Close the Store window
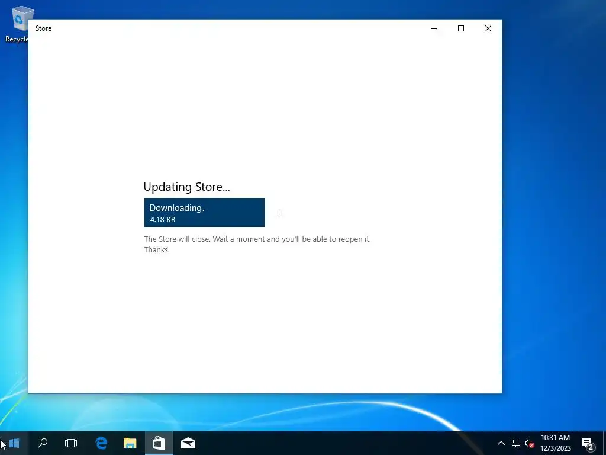The image size is (606, 455). 488,28
